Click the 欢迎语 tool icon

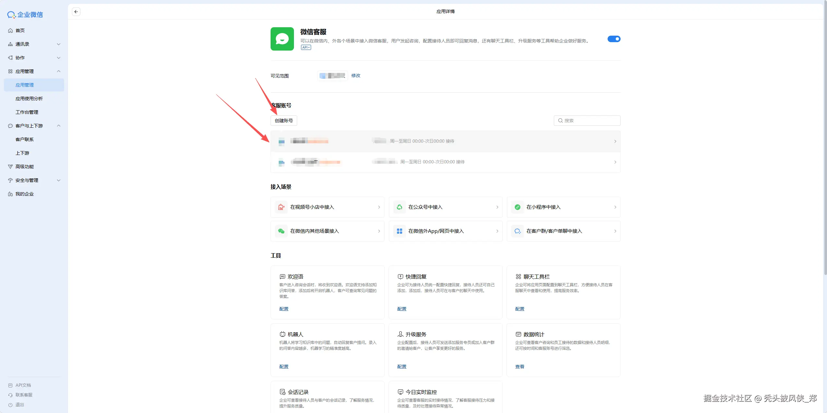point(282,277)
